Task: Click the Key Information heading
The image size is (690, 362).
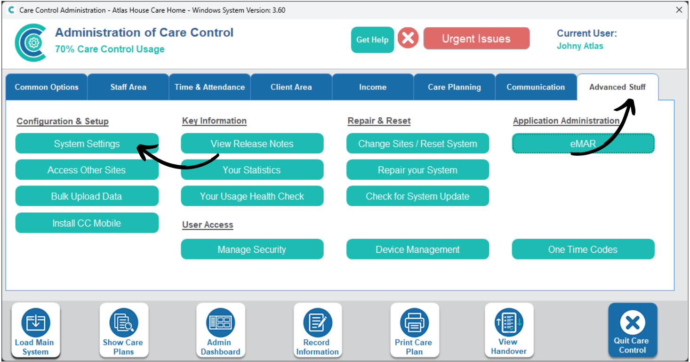Action: point(214,121)
